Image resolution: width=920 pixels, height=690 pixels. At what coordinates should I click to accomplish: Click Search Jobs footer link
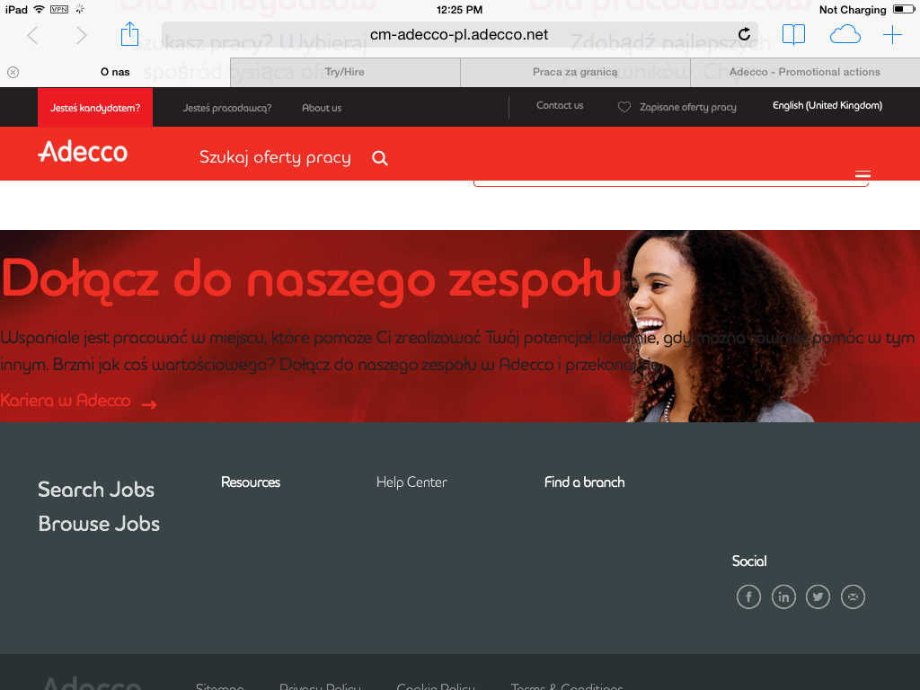click(x=96, y=490)
